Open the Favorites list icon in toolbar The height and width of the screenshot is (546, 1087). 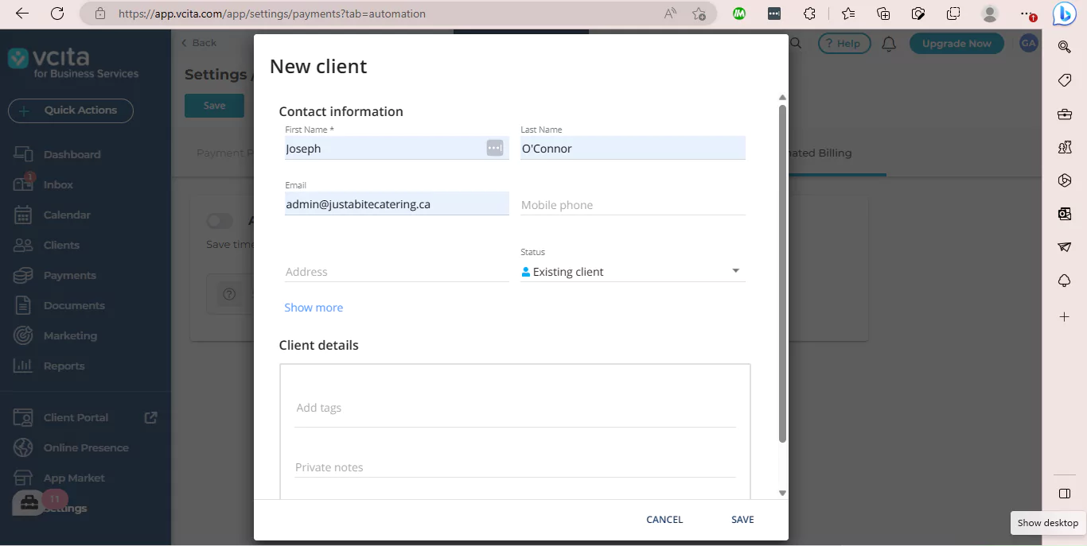(848, 14)
